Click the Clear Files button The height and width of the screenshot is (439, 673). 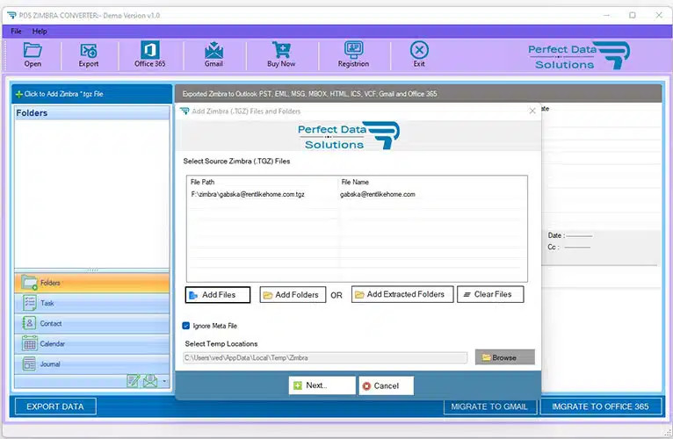490,294
